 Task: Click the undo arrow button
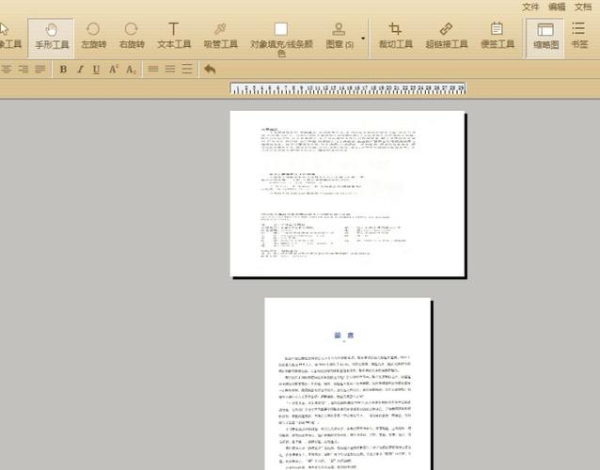pos(210,70)
